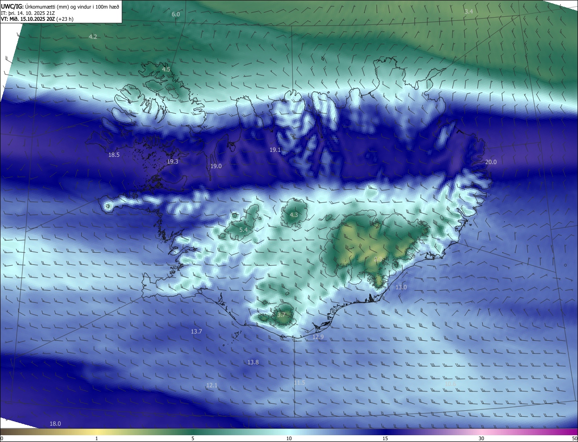The width and height of the screenshot is (578, 442).
Task: Click the 50 tick on the color scale
Action: click(x=574, y=438)
